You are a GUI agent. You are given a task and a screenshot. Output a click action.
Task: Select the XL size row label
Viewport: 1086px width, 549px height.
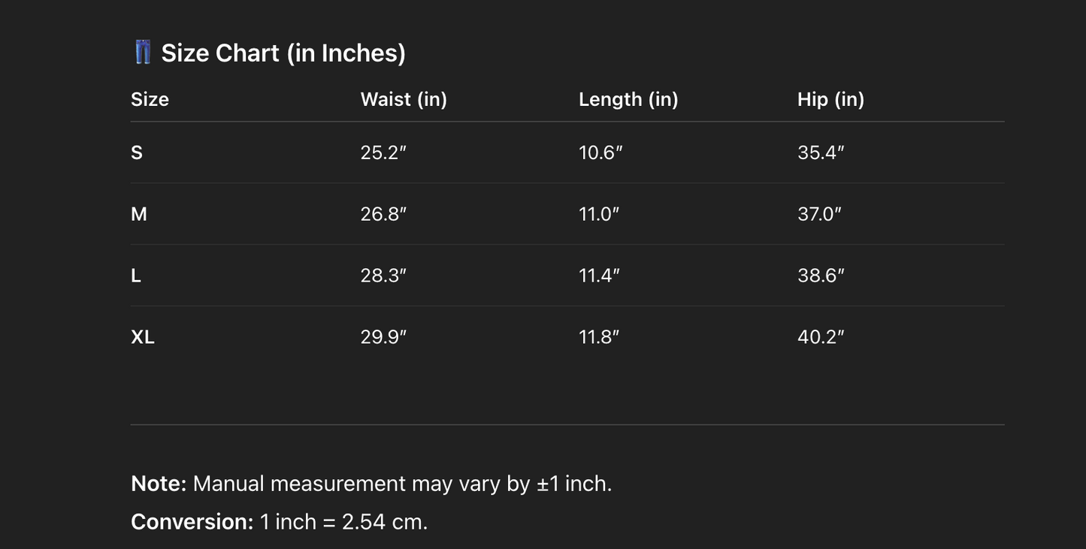click(x=143, y=337)
